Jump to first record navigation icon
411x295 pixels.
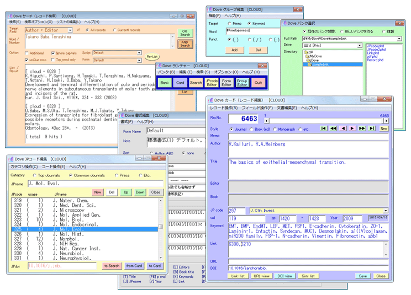click(324, 128)
